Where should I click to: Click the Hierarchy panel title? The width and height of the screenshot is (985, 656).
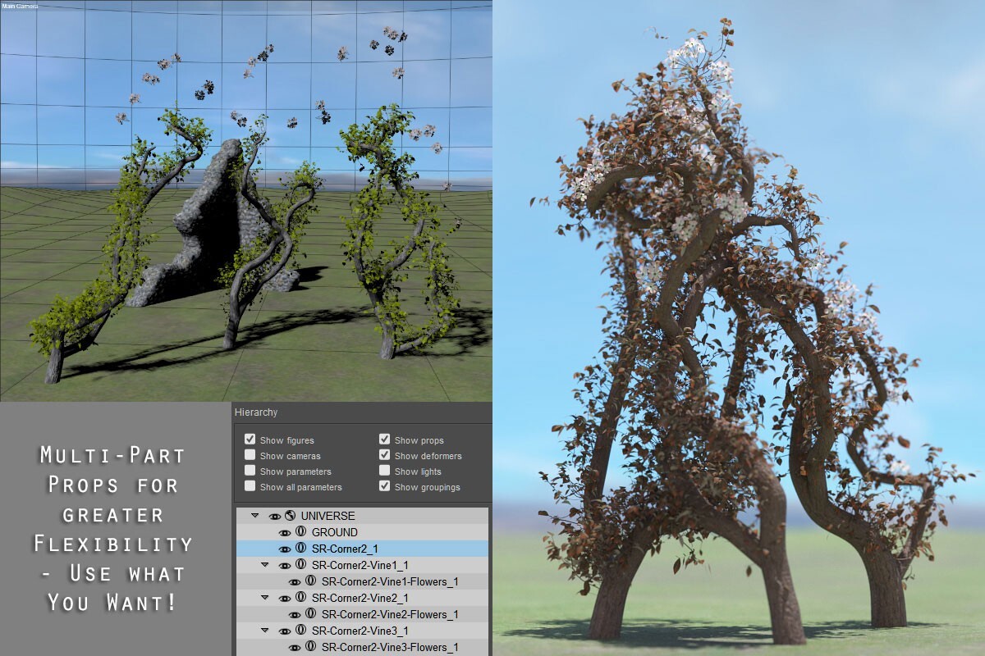tap(256, 412)
